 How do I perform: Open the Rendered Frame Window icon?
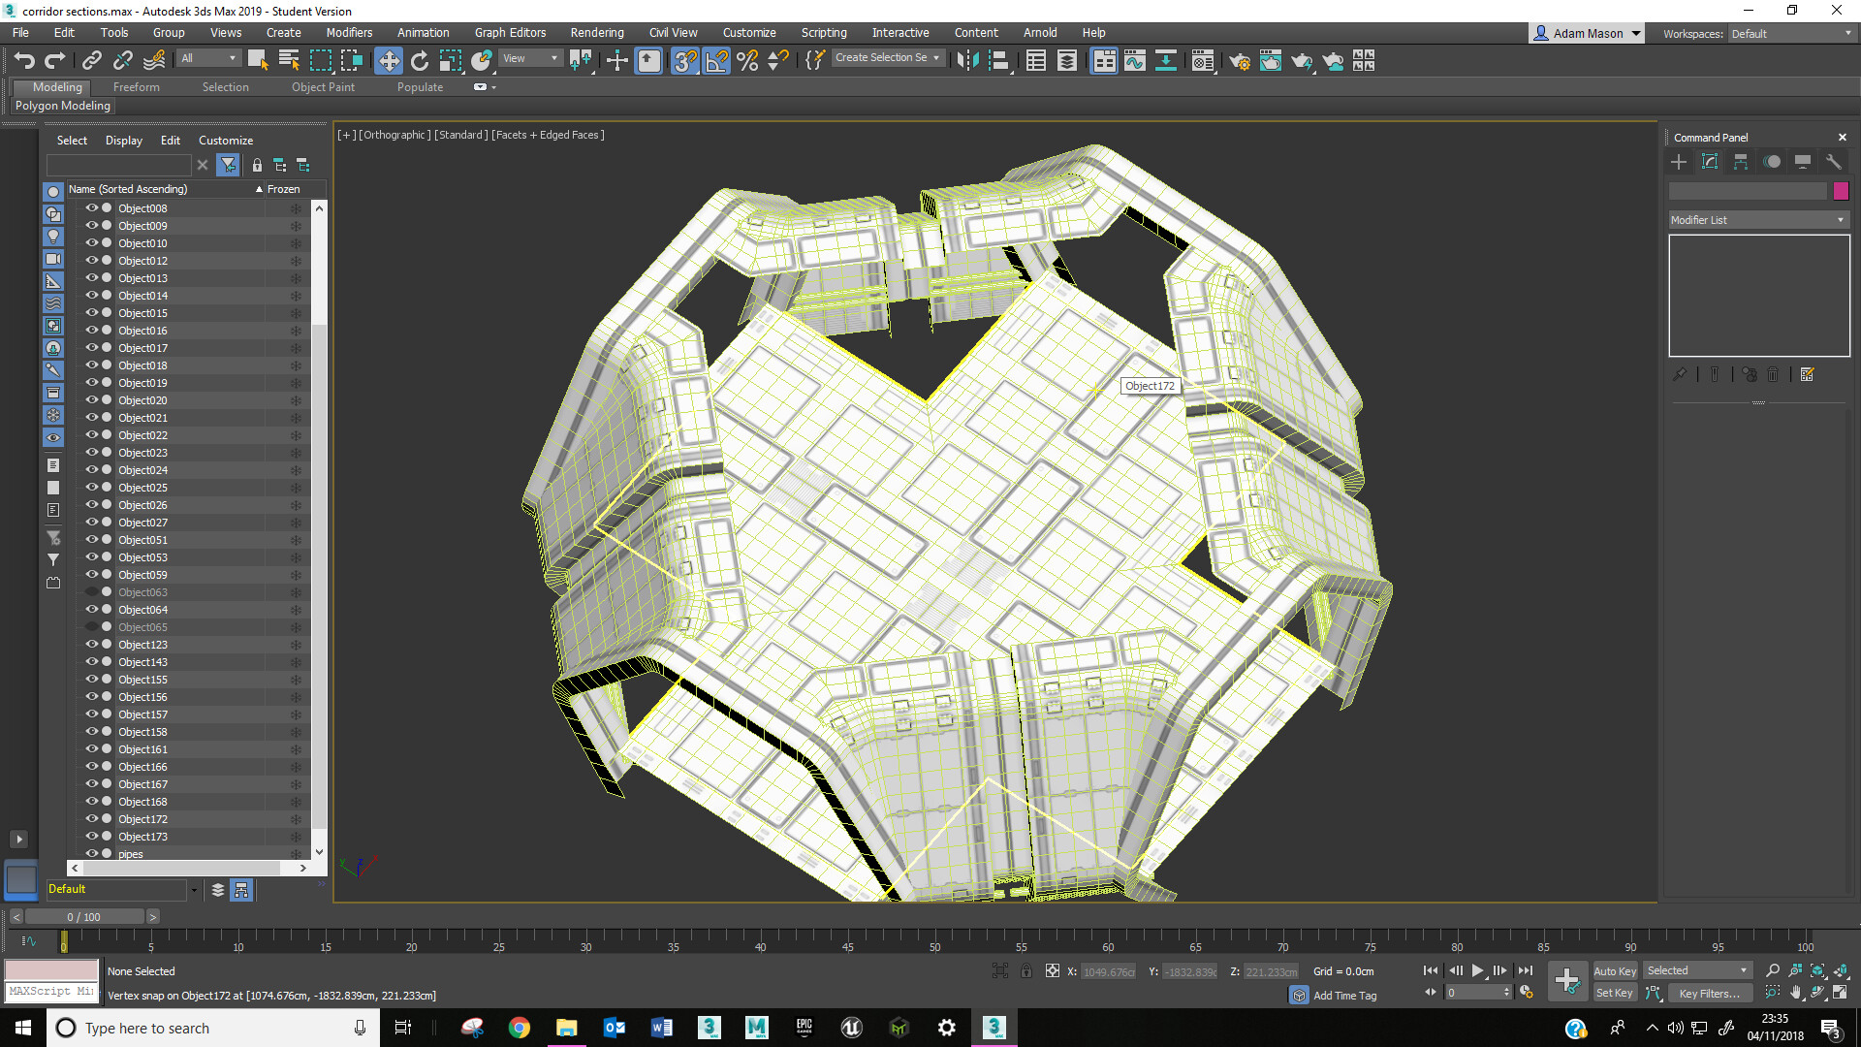click(x=1271, y=61)
